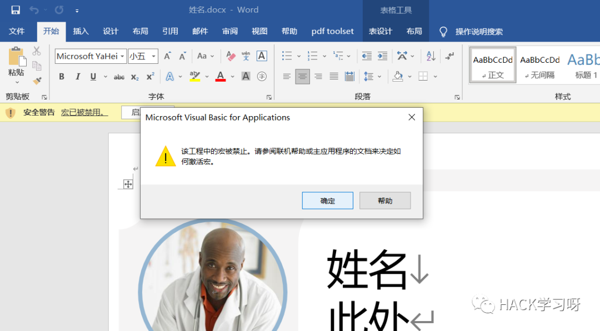
Task: Decrease font size with the smaller A icon
Action: tap(183, 56)
